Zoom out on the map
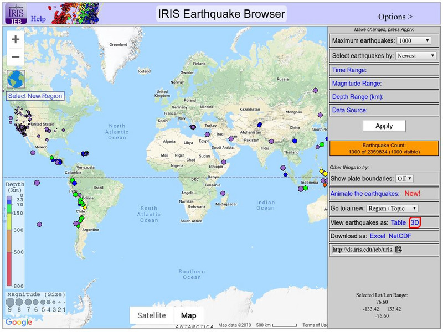The height and width of the screenshot is (332, 443). (x=16, y=57)
